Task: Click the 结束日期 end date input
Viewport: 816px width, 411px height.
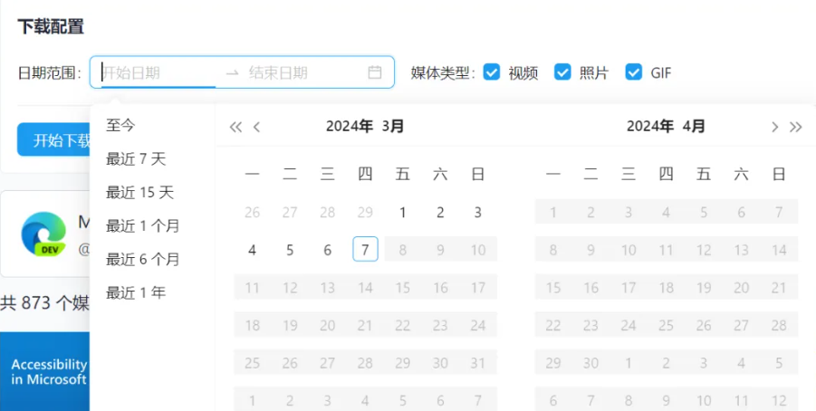Action: 299,72
